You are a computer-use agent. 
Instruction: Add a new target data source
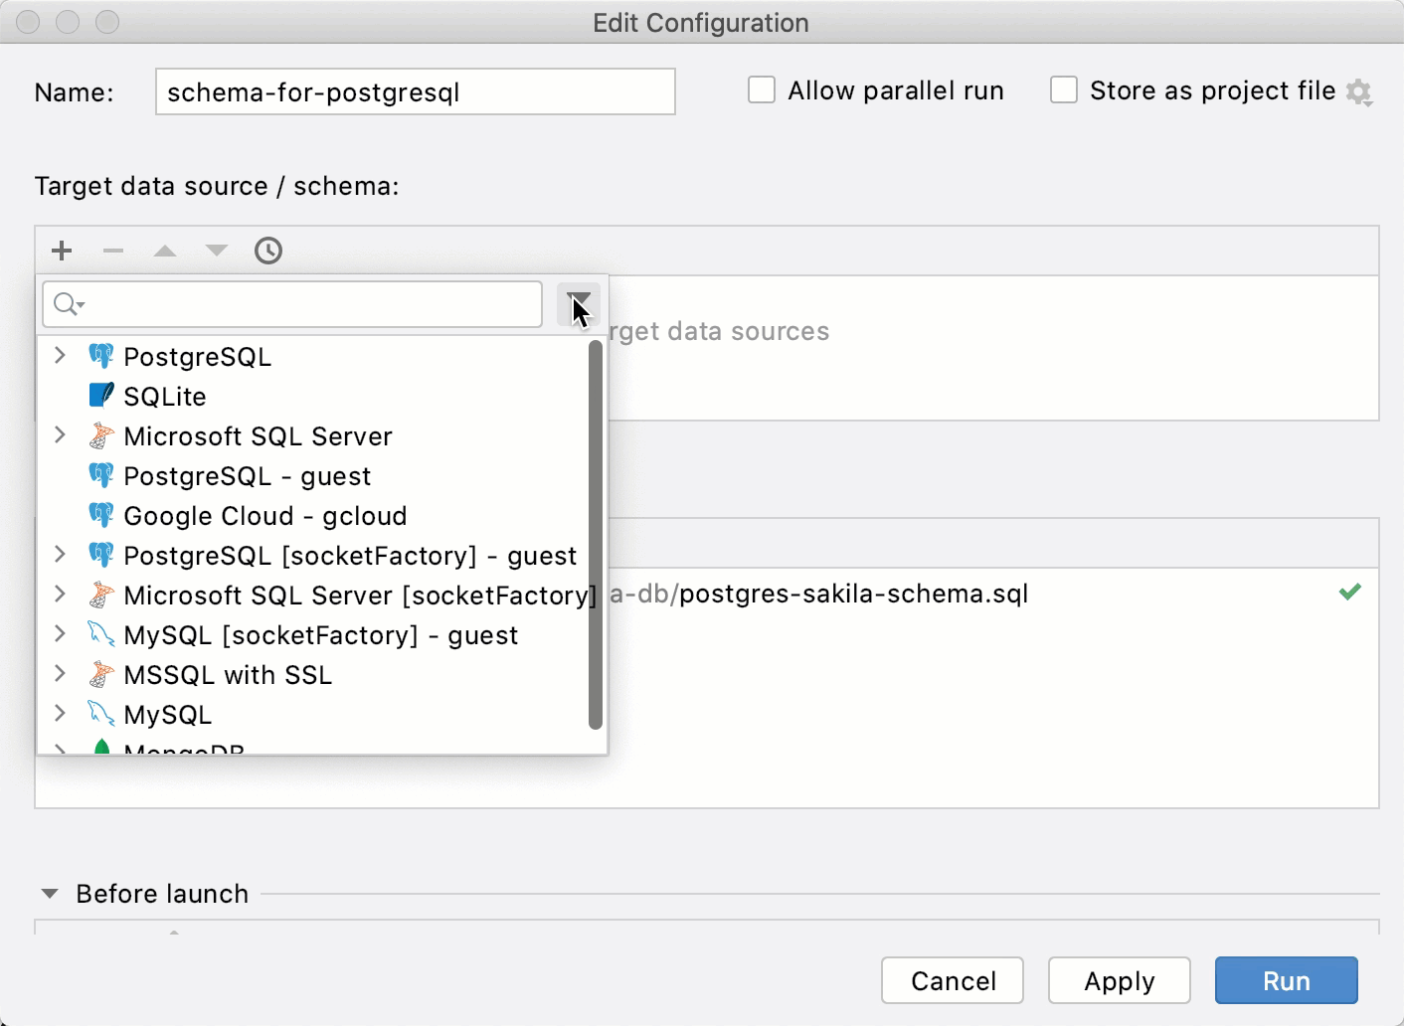(62, 251)
